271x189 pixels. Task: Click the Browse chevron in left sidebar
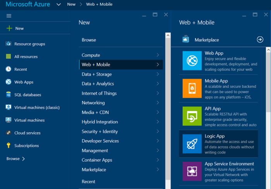24,158
